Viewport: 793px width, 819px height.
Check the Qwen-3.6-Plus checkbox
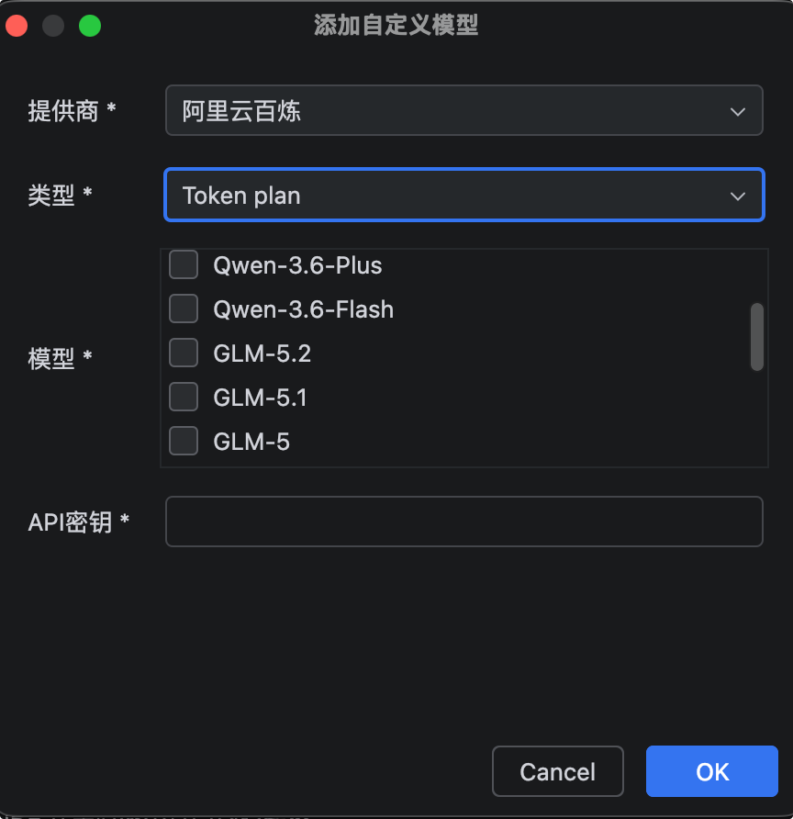184,264
